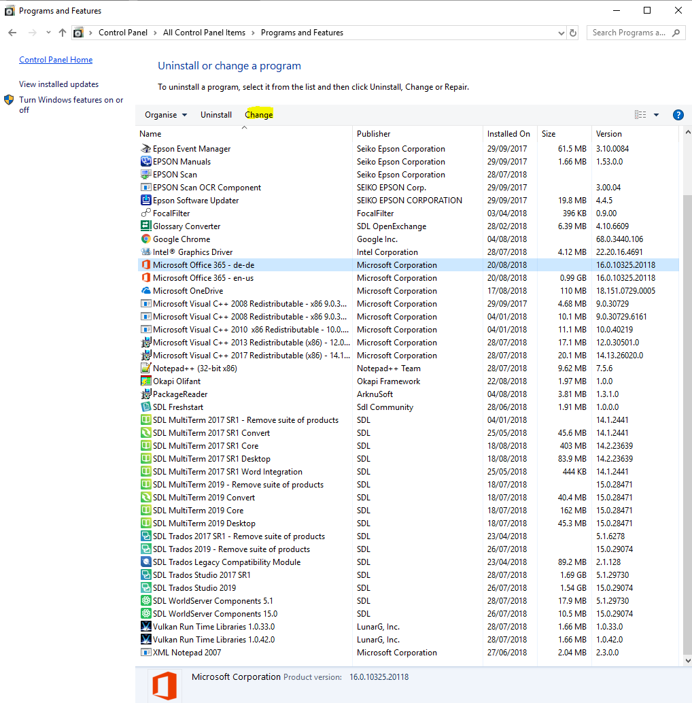Click the Epson Event Manager icon
Image resolution: width=692 pixels, height=703 pixels.
(145, 148)
